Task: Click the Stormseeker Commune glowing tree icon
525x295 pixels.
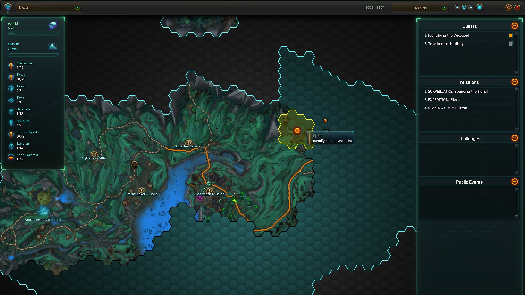Action: point(43,211)
